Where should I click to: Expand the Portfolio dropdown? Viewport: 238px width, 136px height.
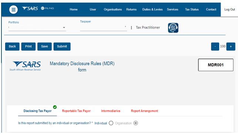pyautogui.click(x=37, y=28)
